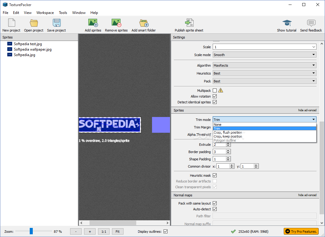Image resolution: width=325 pixels, height=237 pixels.
Task: Click the Extrude spinner arrows
Action: [x=228, y=145]
